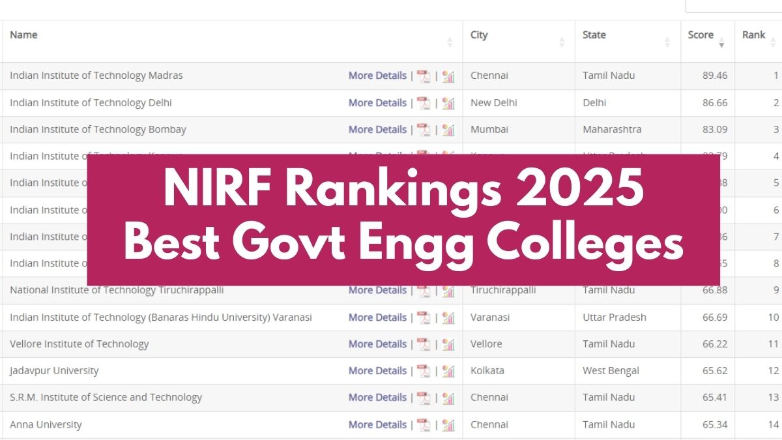View the graph icon for Anna University
The image size is (782, 440).
point(448,425)
